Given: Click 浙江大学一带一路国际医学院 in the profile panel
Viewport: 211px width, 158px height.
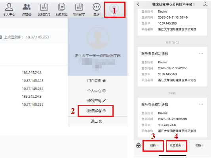Looking at the screenshot, I should [98, 55].
